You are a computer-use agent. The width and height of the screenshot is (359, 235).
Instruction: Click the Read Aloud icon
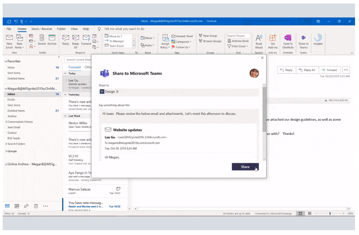click(259, 41)
